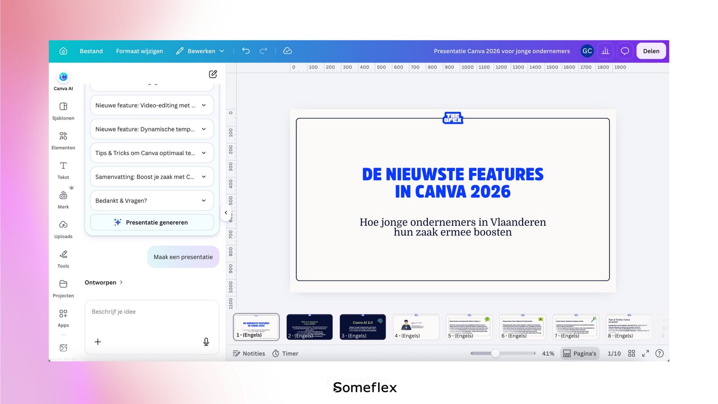Open the Sjablonen templates panel

[x=63, y=111]
